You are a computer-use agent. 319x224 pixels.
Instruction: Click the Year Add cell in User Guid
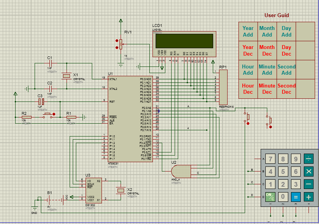point(248,31)
